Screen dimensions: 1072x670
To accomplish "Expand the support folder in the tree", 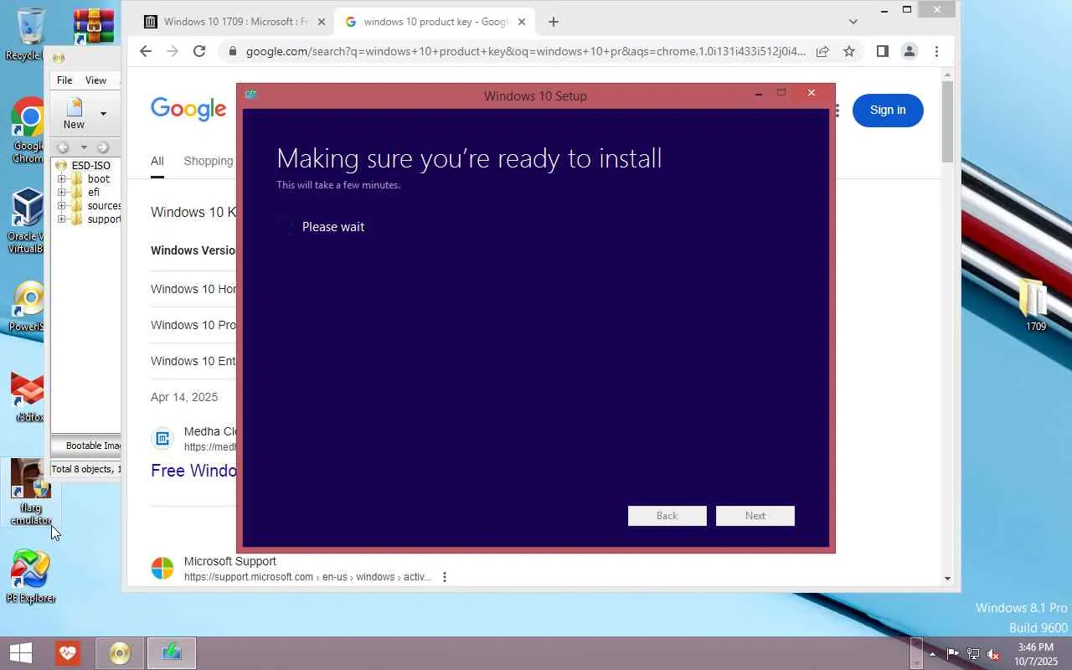I will 61,219.
